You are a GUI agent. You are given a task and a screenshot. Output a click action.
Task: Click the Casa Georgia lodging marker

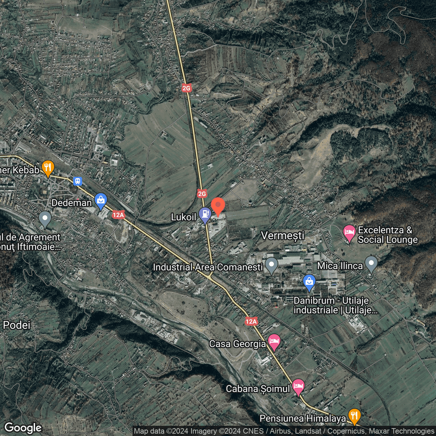274,341
